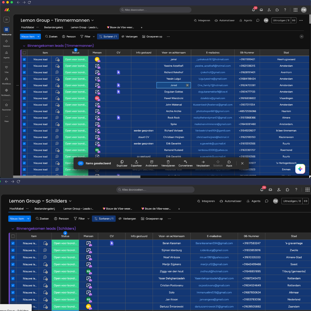Open Workflows in the left sidebar
Image resolution: width=311 pixels, height=311 pixels.
6,81
